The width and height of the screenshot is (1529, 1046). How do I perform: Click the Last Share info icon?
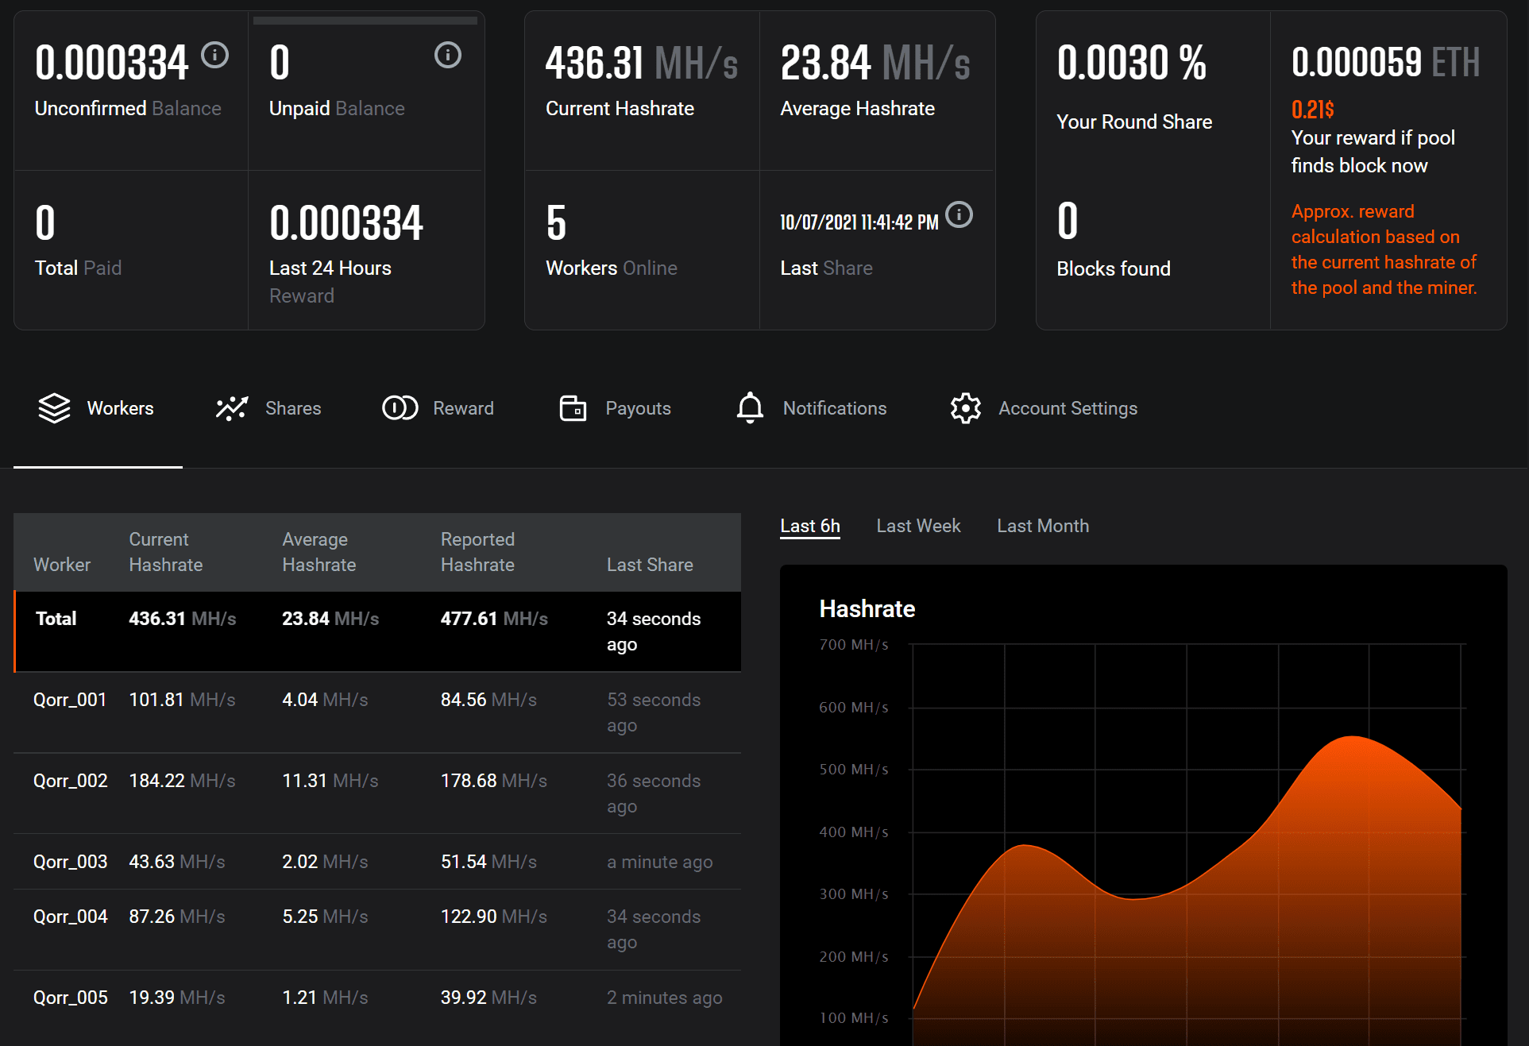pyautogui.click(x=959, y=214)
